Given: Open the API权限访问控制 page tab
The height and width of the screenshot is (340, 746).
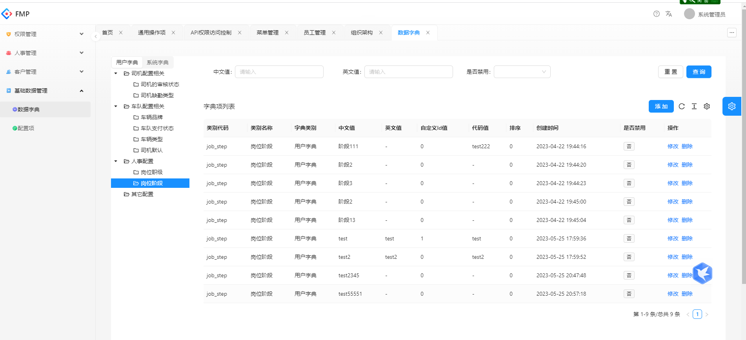Looking at the screenshot, I should point(211,33).
